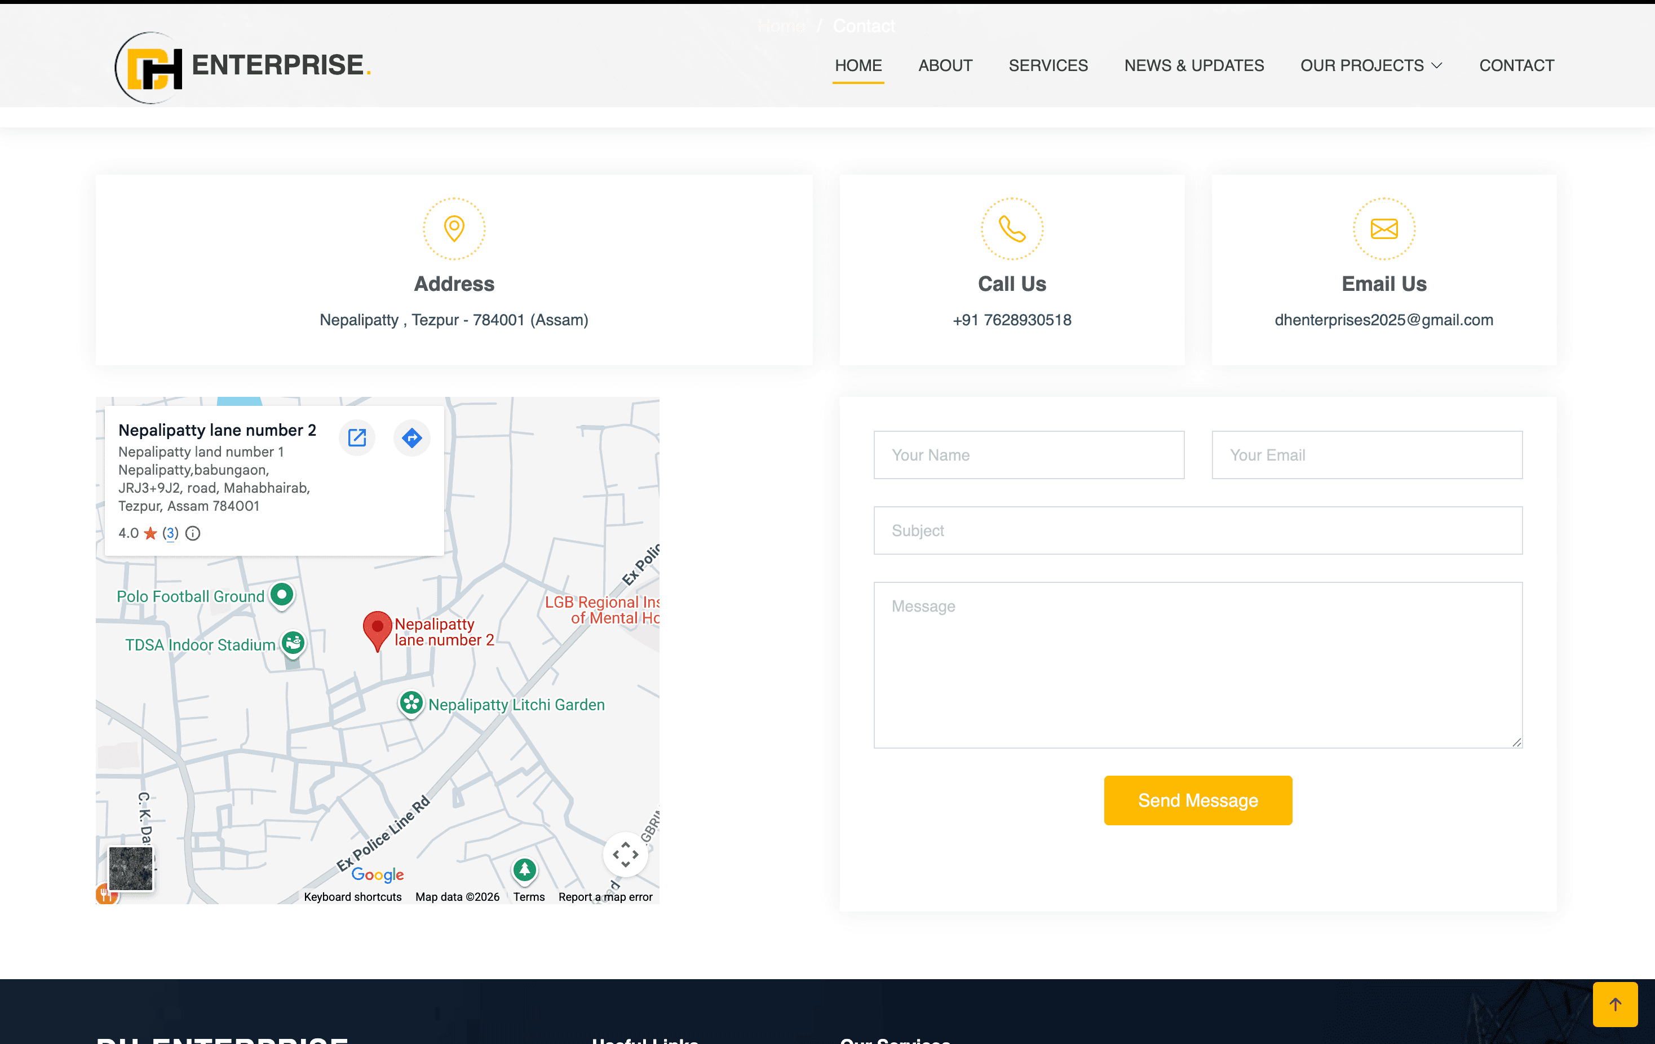Click the DH Enterprise logo
Image resolution: width=1655 pixels, height=1044 pixels.
point(242,67)
